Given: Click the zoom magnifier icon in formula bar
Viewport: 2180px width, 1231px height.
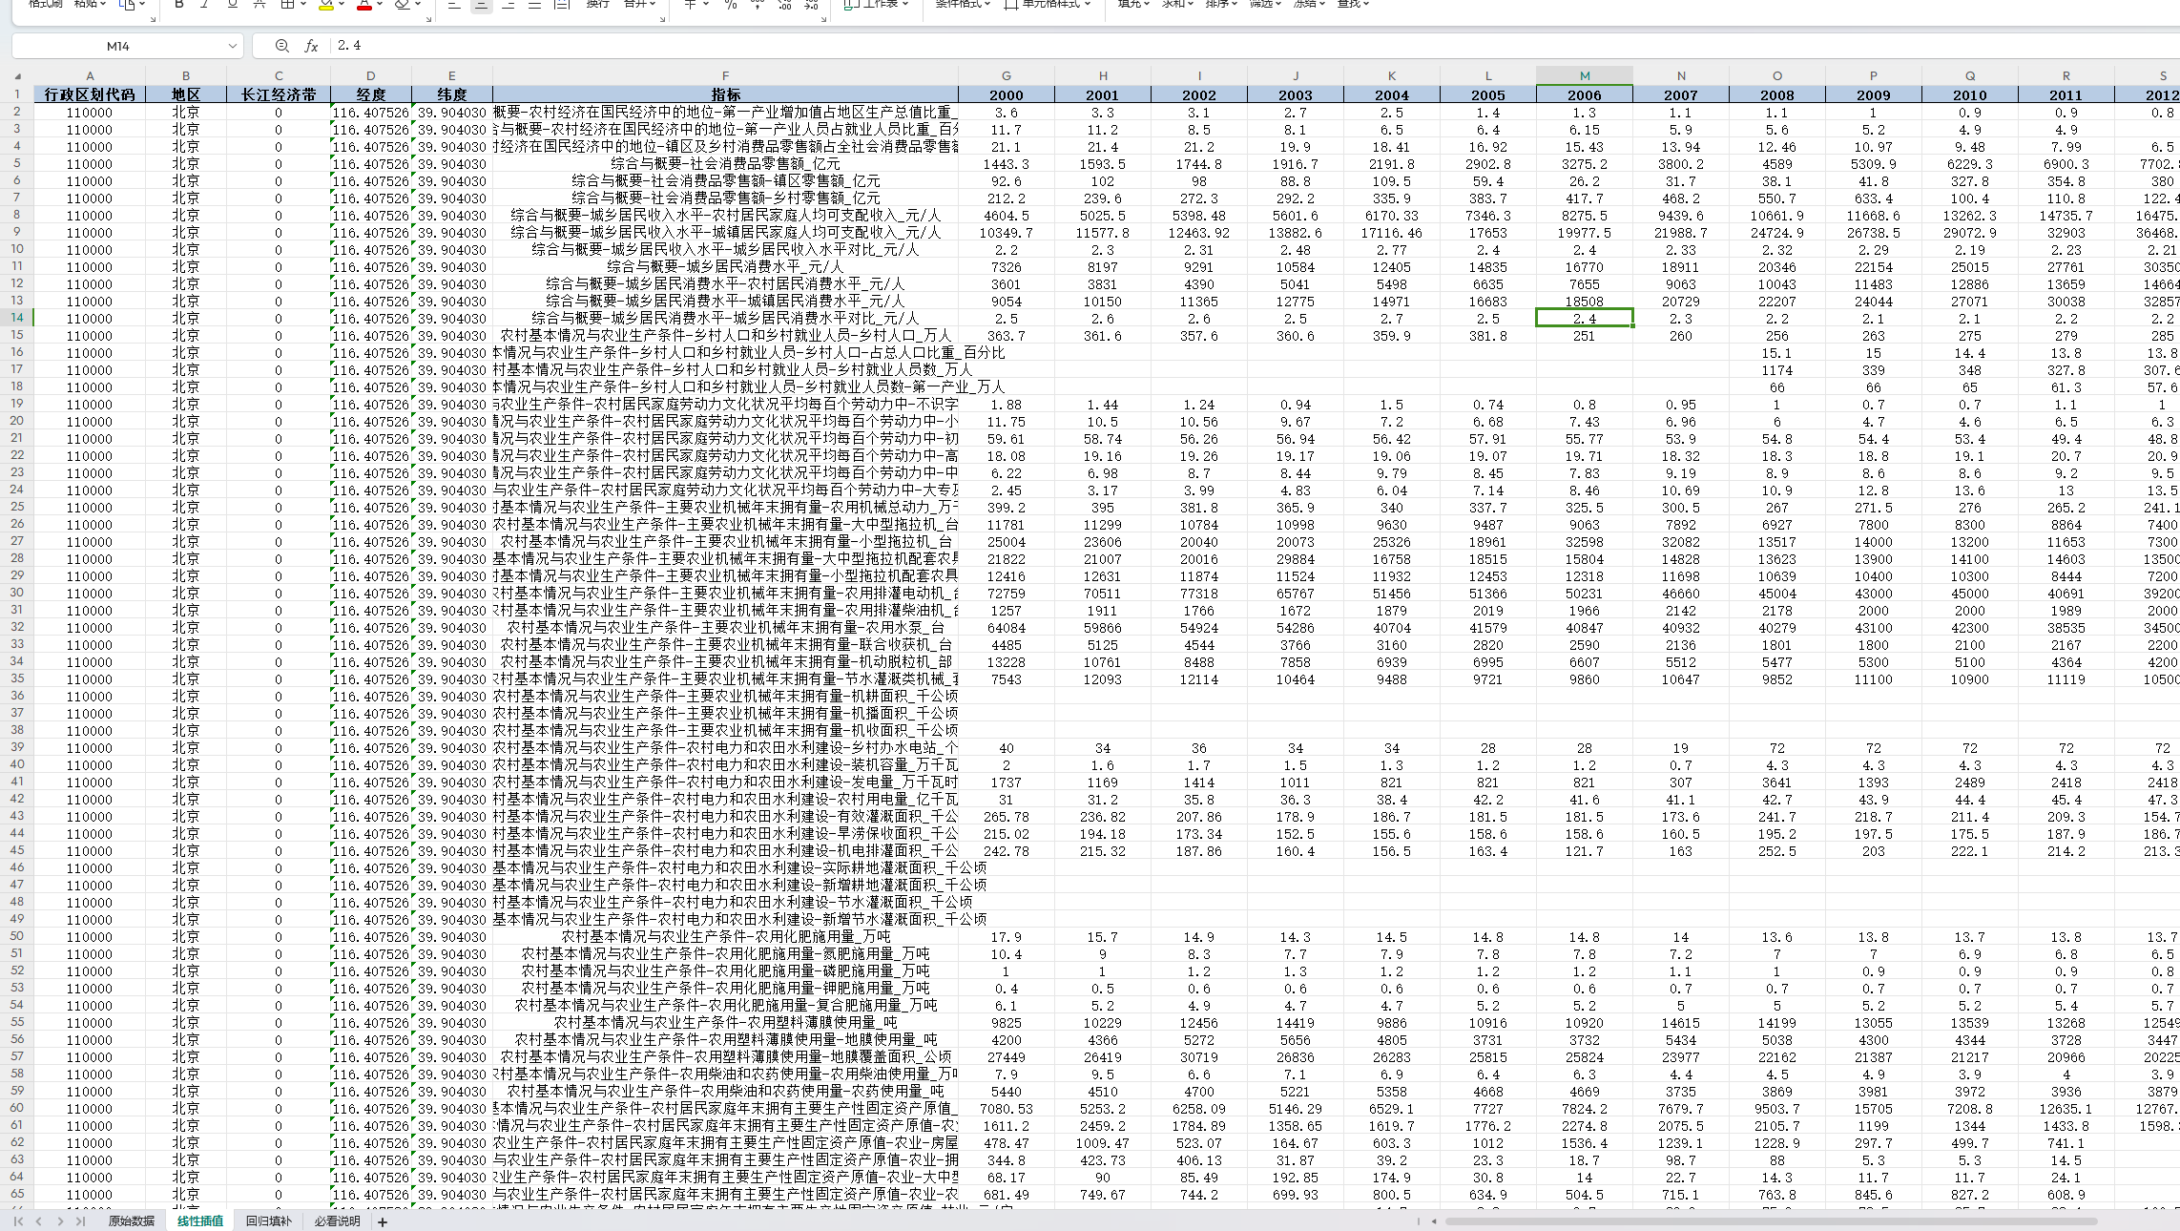Looking at the screenshot, I should pyautogui.click(x=281, y=46).
